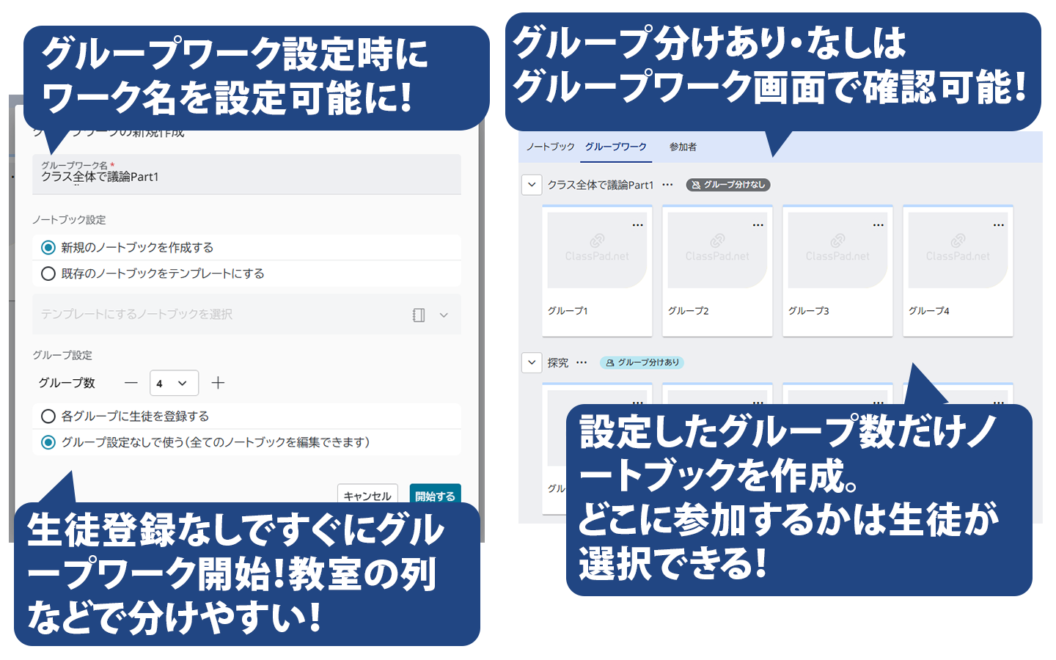The image size is (1056, 660).
Task: Click the 開始する button
Action: (x=435, y=495)
